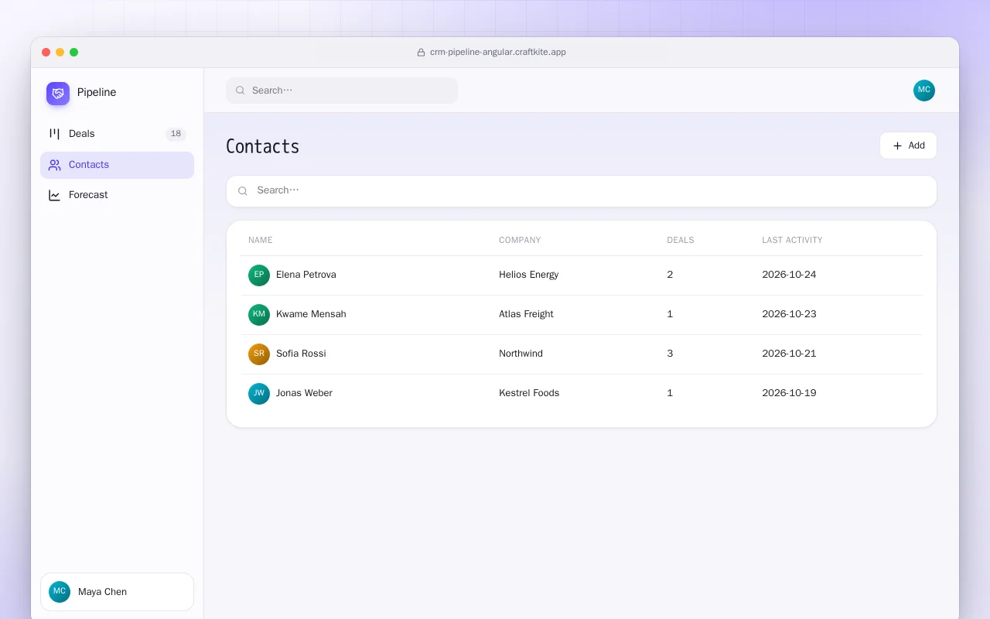Click the Northwind company cell
The height and width of the screenshot is (619, 990).
coord(521,354)
